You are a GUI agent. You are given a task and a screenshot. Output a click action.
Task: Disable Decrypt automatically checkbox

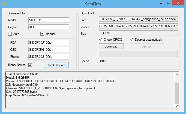(x=131, y=40)
